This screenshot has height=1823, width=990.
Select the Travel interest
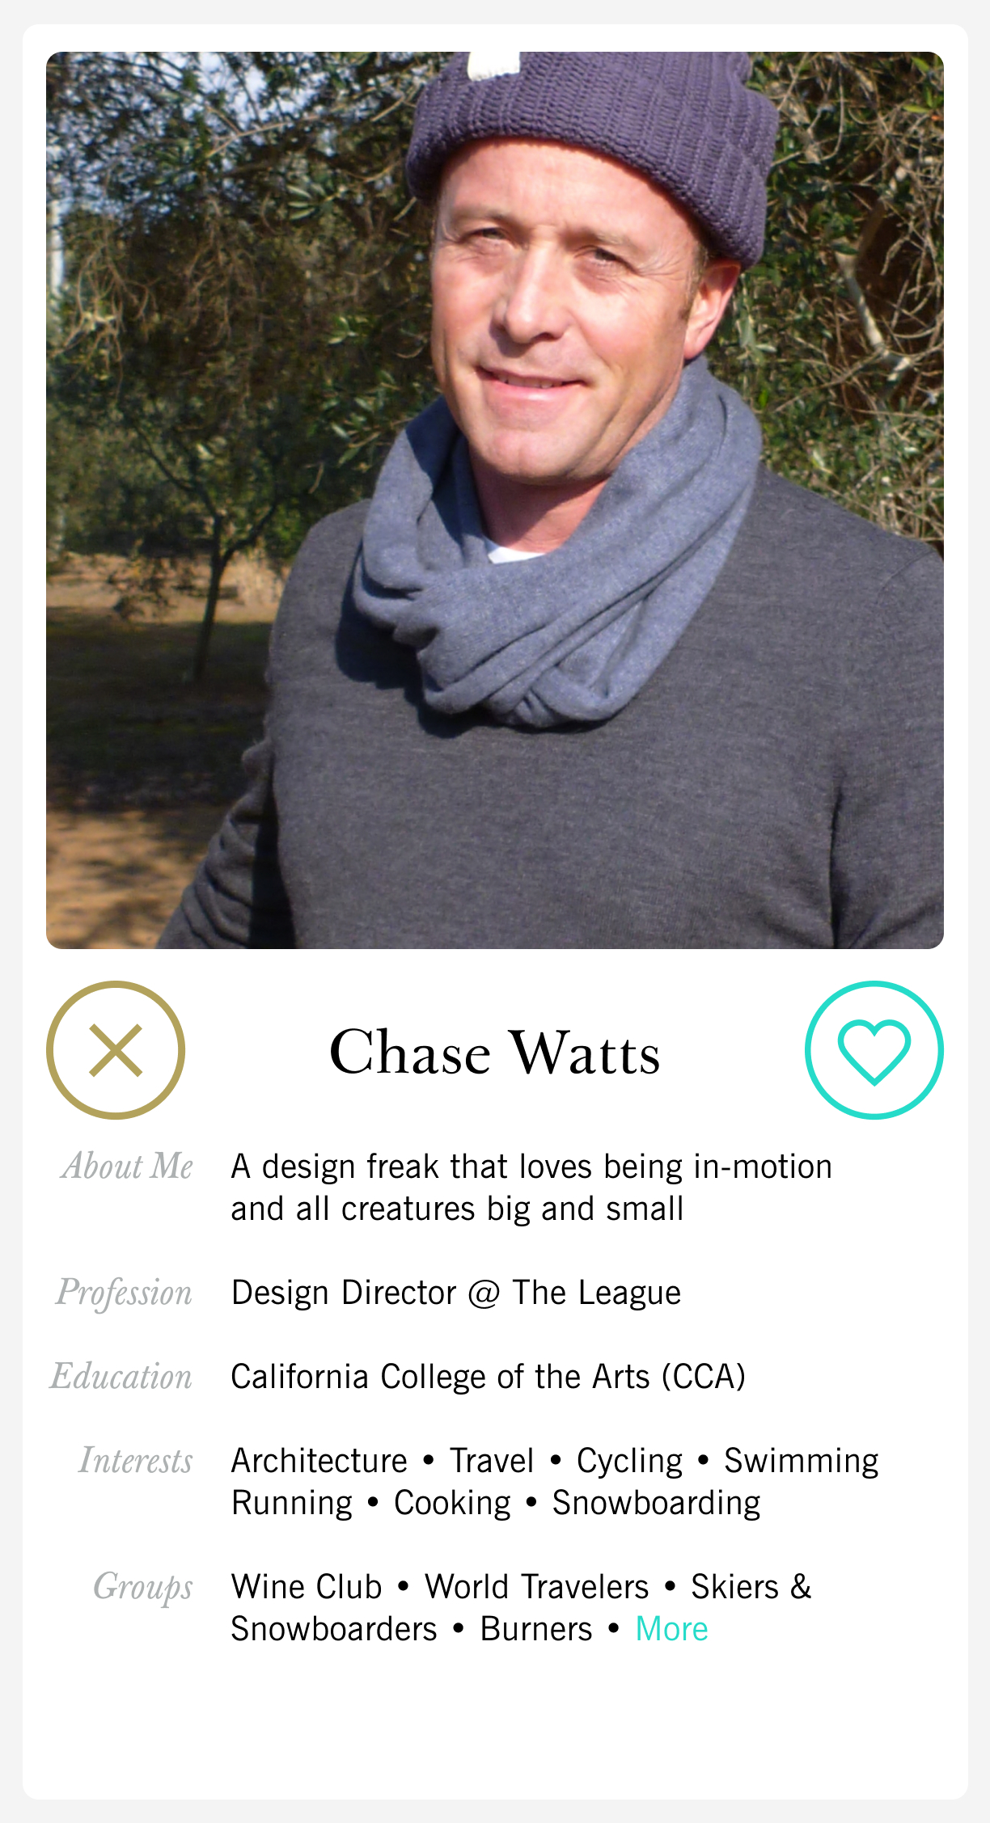click(492, 1461)
